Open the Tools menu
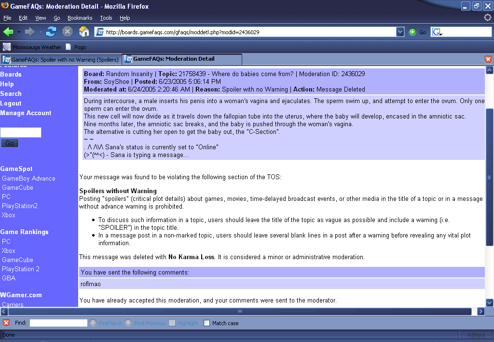The height and width of the screenshot is (342, 494). pos(106,18)
